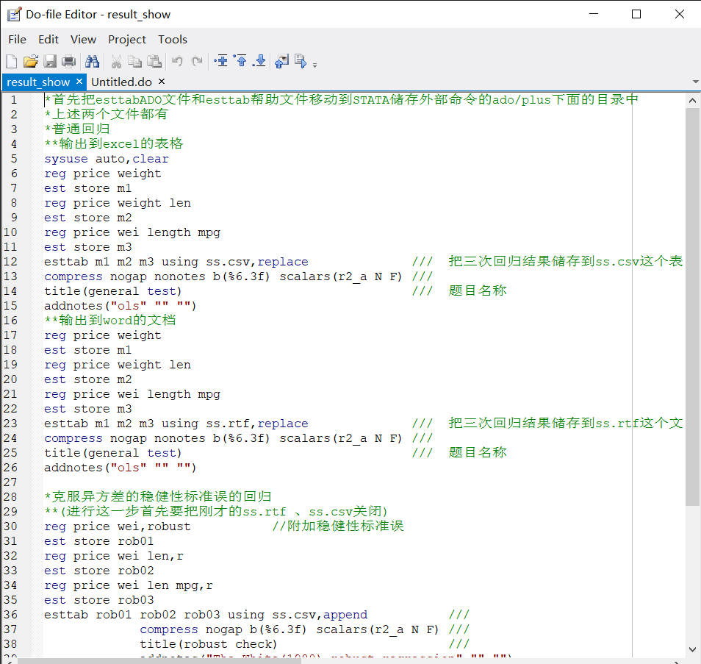Viewport: 701px width, 664px height.
Task: Jump to the next bookmark
Action: coord(259,61)
